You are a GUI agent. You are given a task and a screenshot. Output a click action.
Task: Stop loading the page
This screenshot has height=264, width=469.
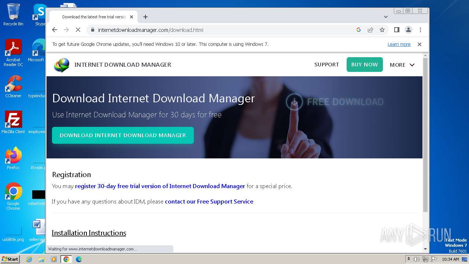pyautogui.click(x=78, y=30)
